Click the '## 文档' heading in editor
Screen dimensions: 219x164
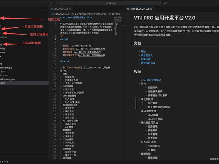tap(64, 39)
